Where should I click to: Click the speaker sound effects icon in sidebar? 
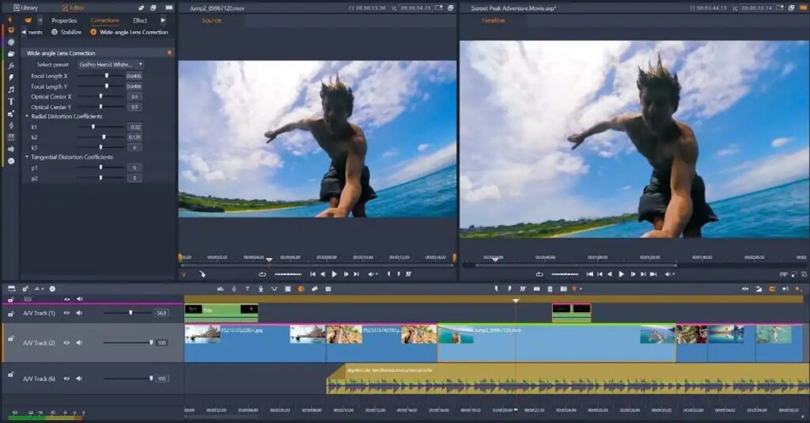point(11,149)
